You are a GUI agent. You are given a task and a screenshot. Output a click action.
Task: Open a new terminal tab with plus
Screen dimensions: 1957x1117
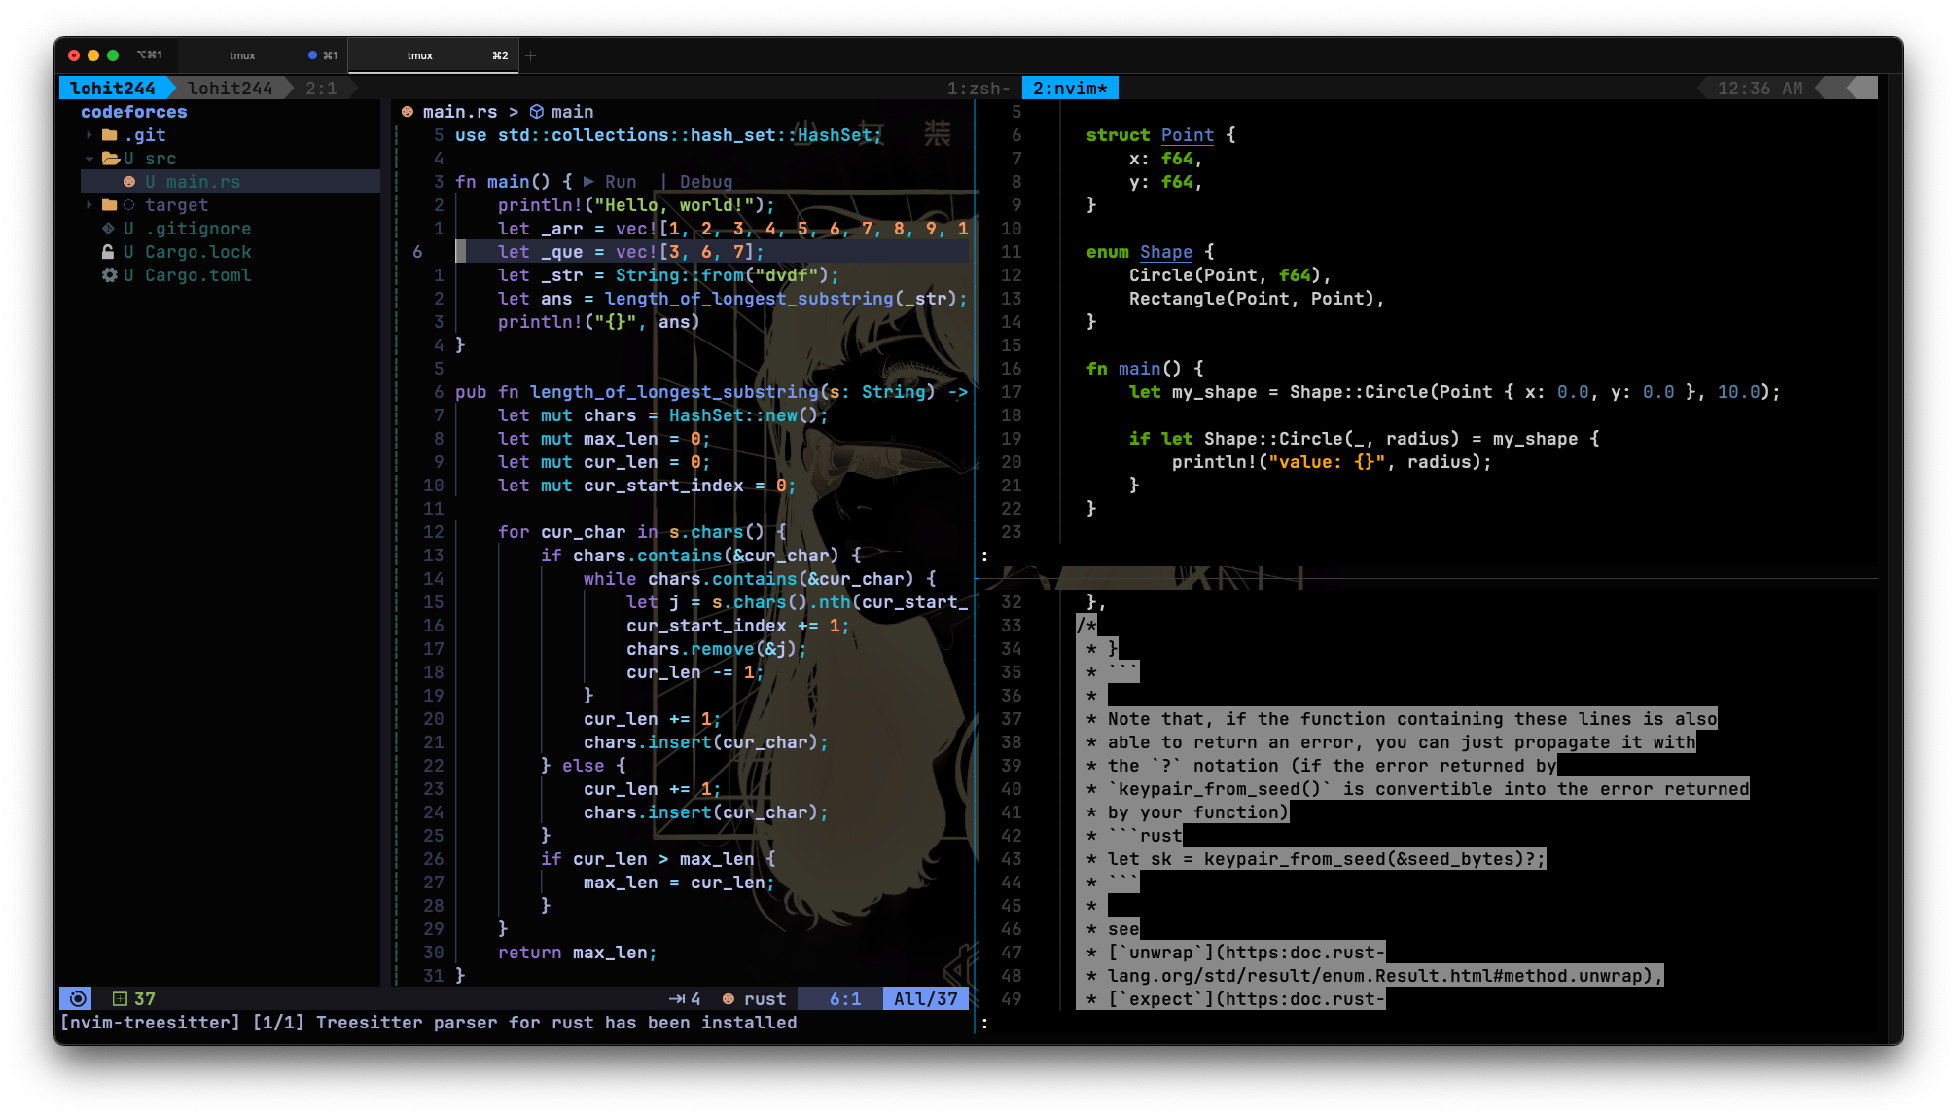coord(531,55)
